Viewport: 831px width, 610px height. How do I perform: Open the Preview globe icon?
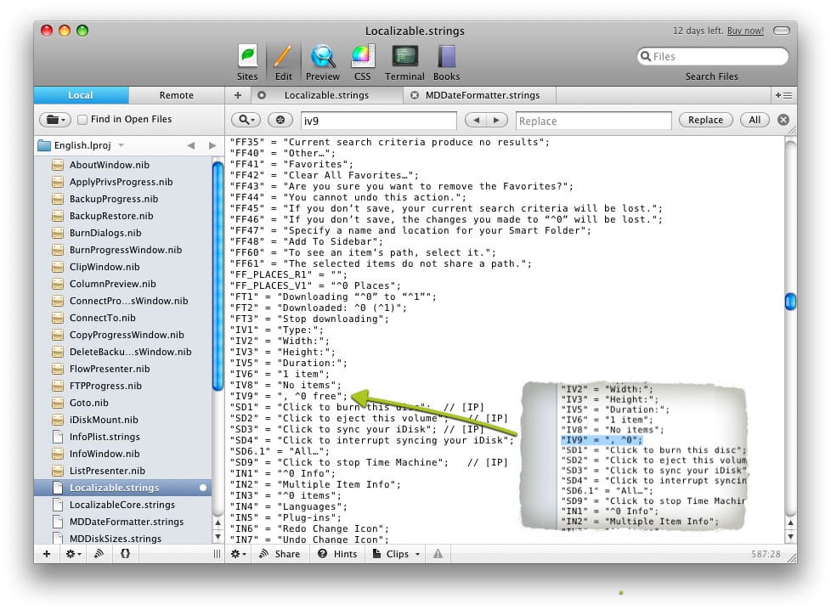click(323, 60)
